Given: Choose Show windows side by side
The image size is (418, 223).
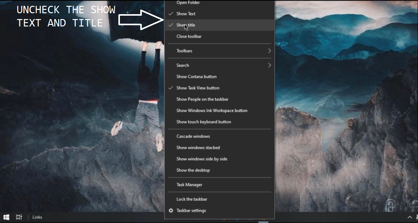Looking at the screenshot, I should [x=219, y=159].
